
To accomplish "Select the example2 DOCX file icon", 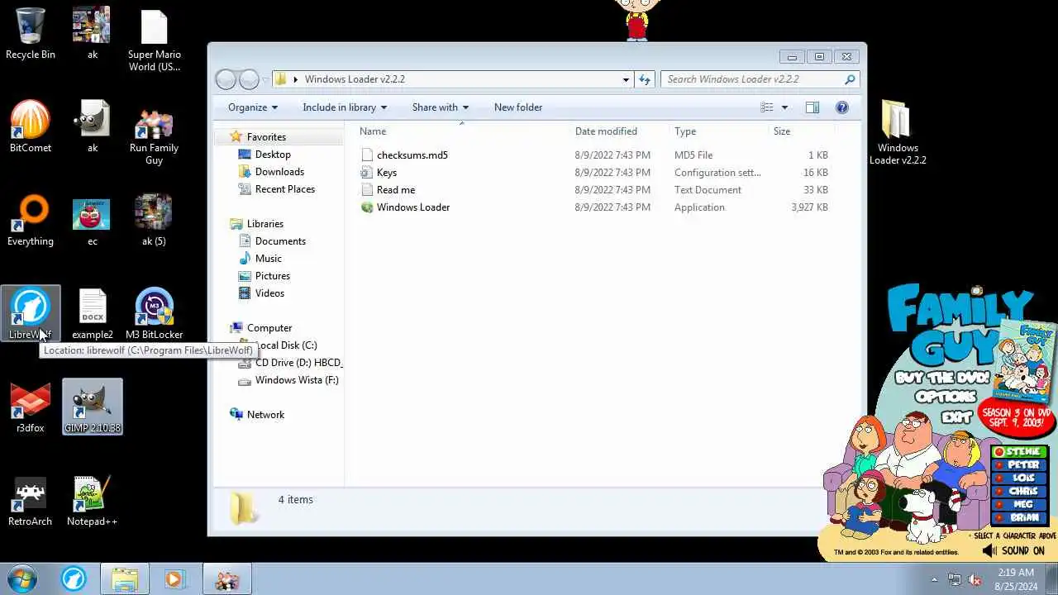I will click(x=93, y=314).
